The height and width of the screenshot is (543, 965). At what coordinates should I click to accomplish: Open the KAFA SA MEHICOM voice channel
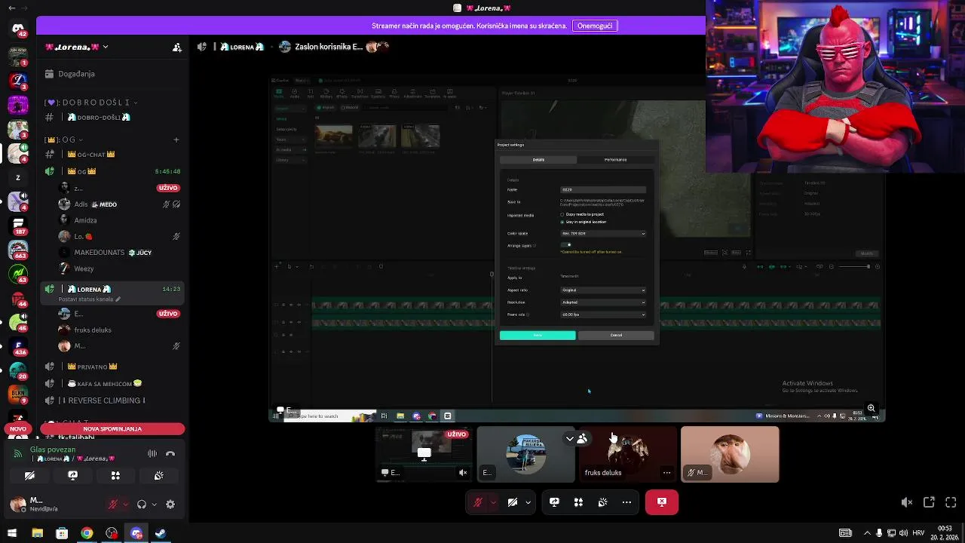click(x=113, y=384)
